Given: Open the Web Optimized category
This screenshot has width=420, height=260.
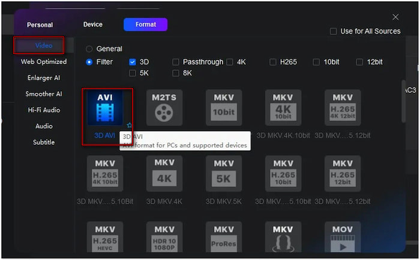Looking at the screenshot, I should tap(44, 62).
